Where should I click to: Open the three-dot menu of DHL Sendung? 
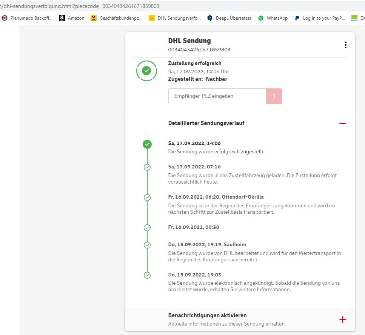(346, 45)
